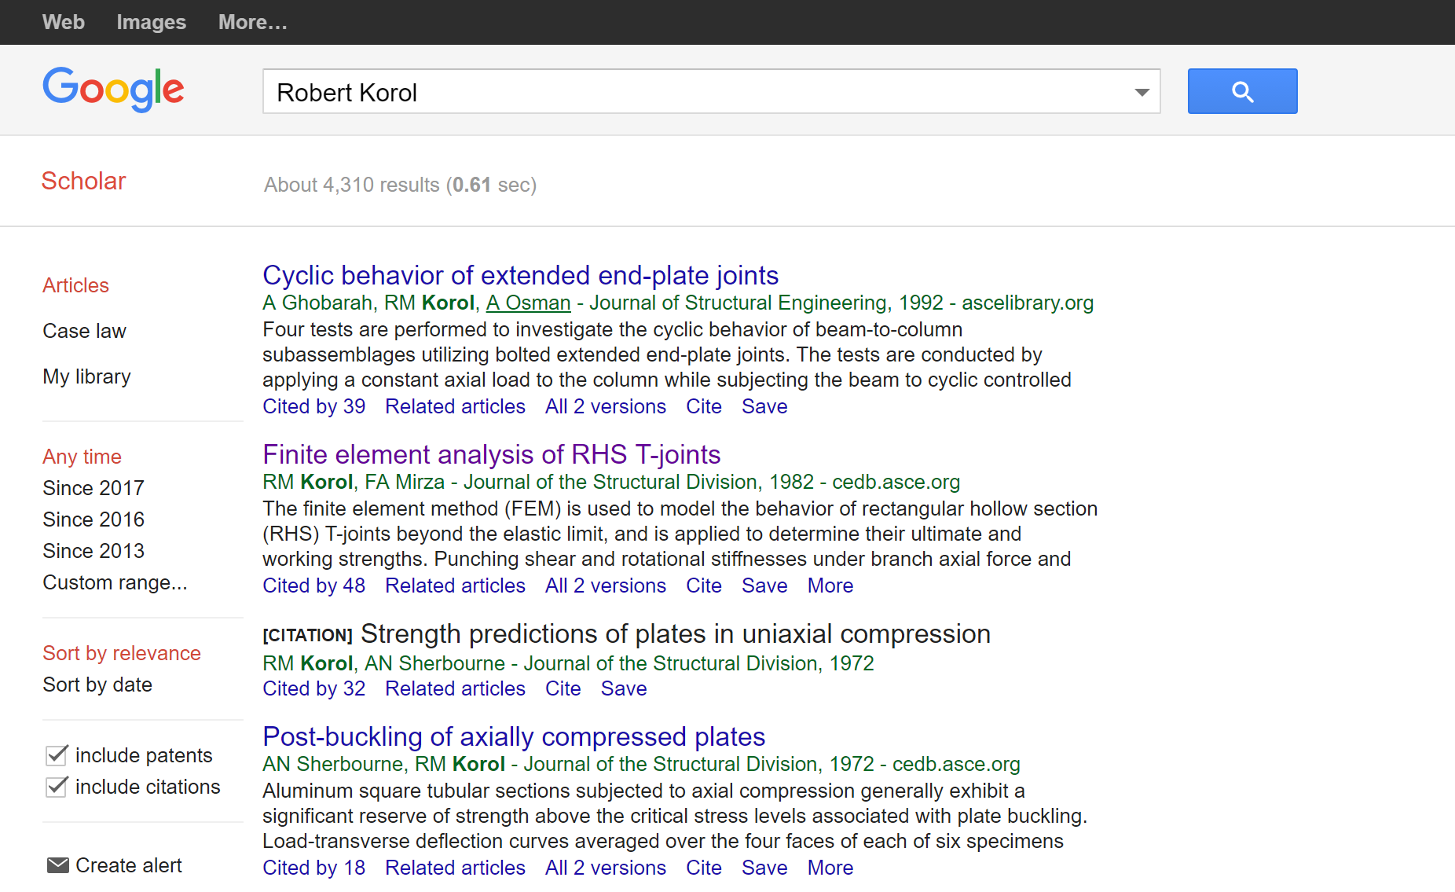
Task: Click the search magnifier button
Action: pos(1241,91)
